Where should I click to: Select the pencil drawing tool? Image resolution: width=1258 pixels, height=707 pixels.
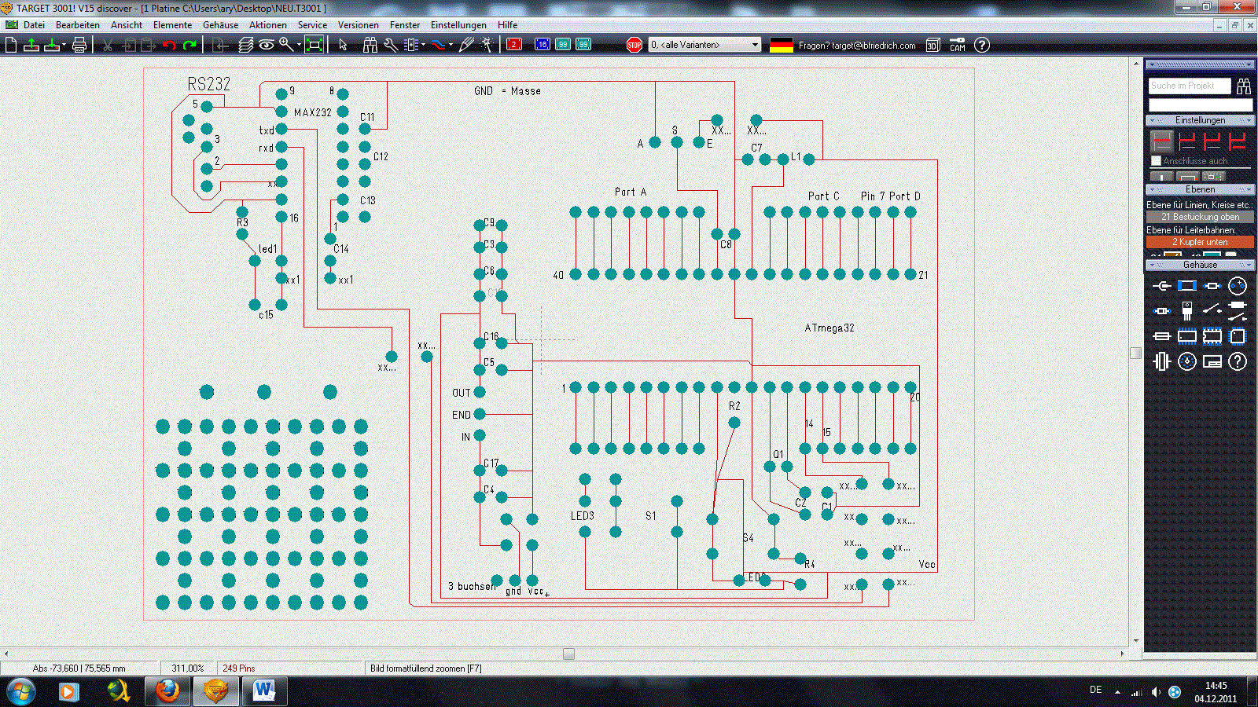pos(466,45)
